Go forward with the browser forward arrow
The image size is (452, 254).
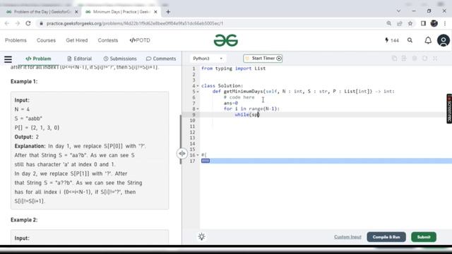tap(17, 23)
